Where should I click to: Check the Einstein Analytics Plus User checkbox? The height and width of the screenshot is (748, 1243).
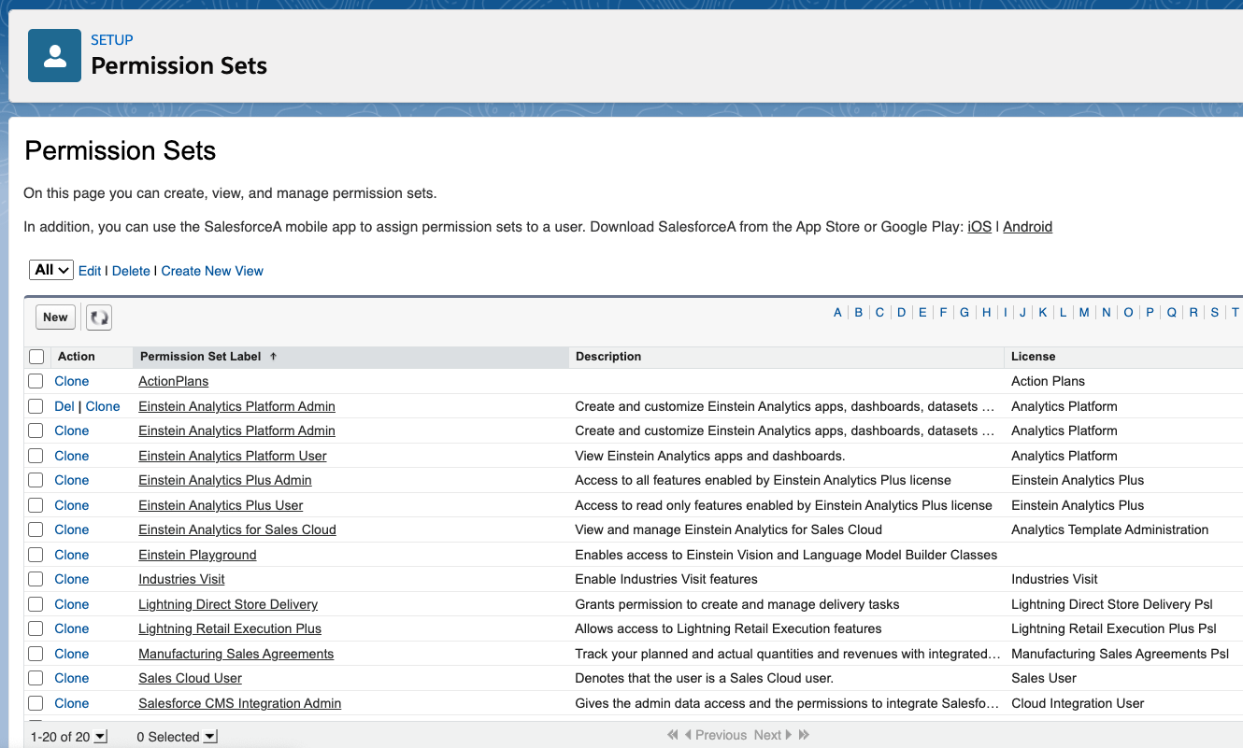[36, 505]
